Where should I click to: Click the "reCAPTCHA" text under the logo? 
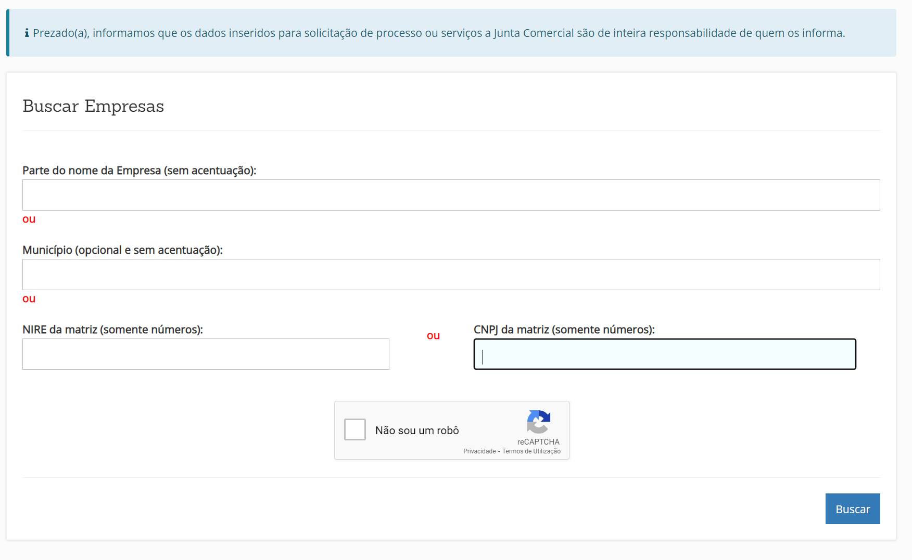pos(538,442)
